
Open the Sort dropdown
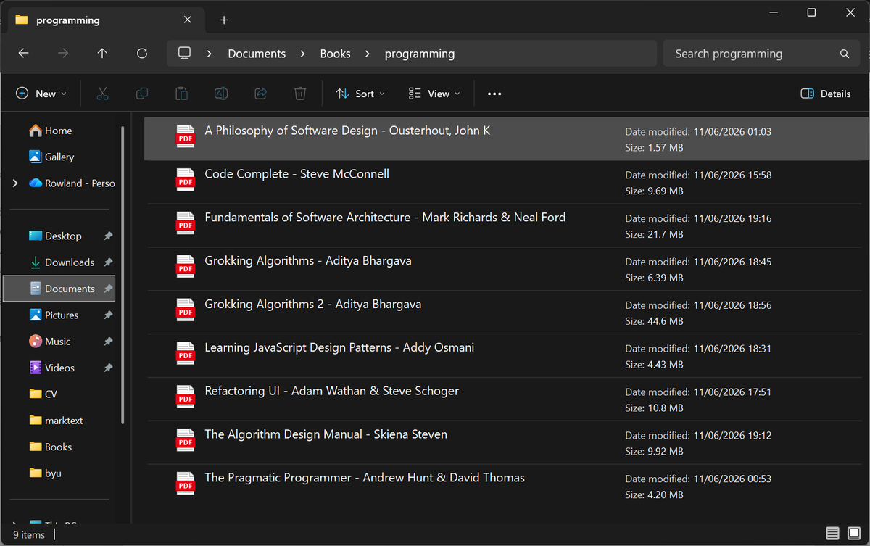360,94
